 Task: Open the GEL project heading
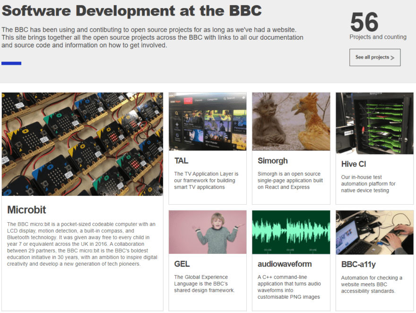click(x=182, y=263)
